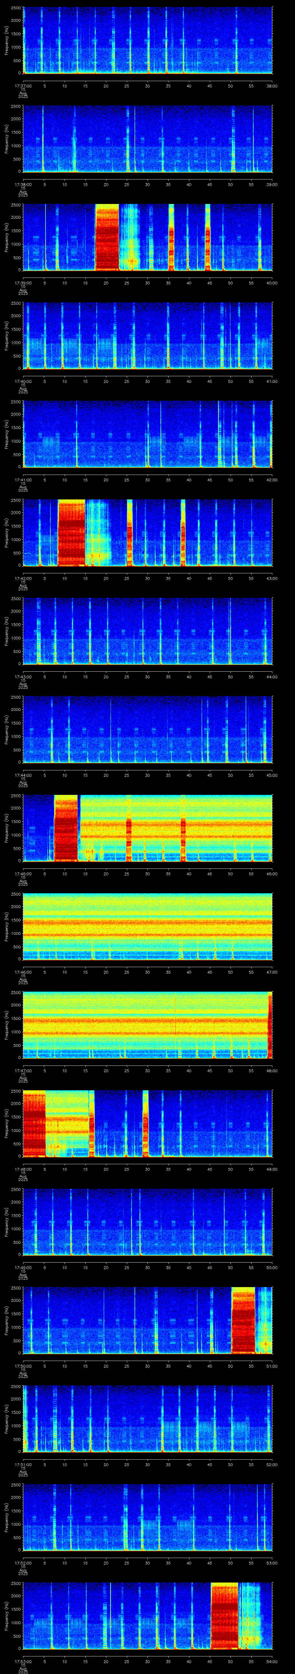
Task: Click the 17:53:00 start time label
Action: point(23,1661)
